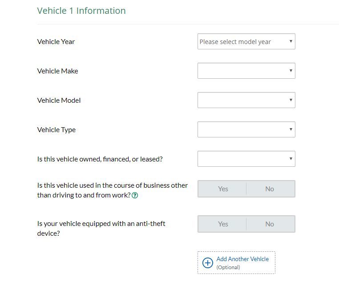The width and height of the screenshot is (339, 282).
Task: Click the Vehicle Type label
Action: (x=56, y=129)
